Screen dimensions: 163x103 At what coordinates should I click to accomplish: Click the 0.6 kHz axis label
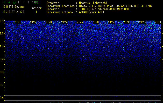(2, 98)
